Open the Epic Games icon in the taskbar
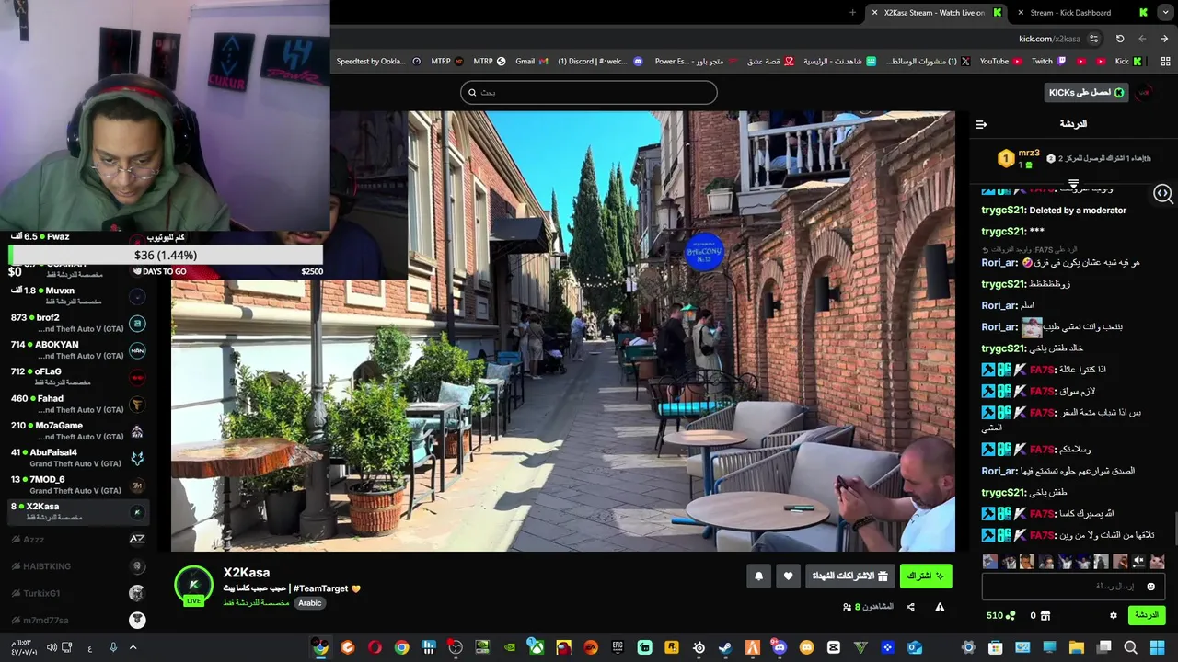This screenshot has height=662, width=1178. [x=618, y=647]
